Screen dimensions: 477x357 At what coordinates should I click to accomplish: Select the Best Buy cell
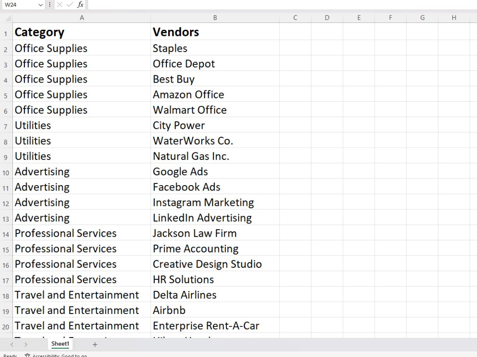tap(215, 79)
